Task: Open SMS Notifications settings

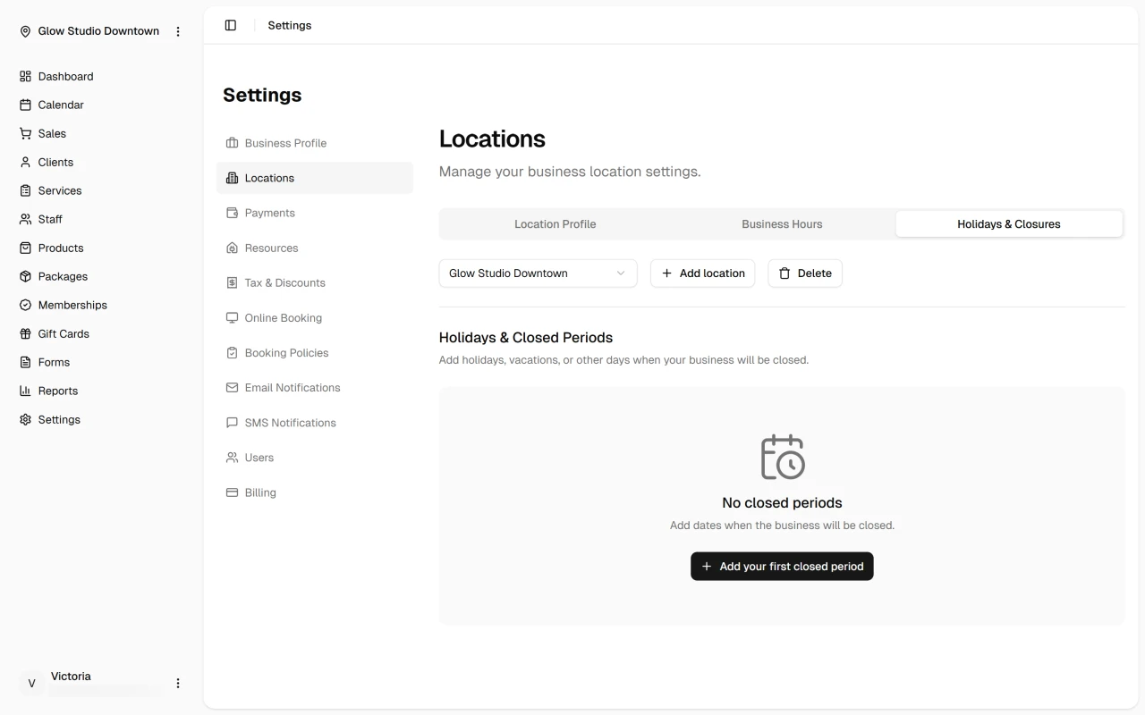Action: [315, 423]
